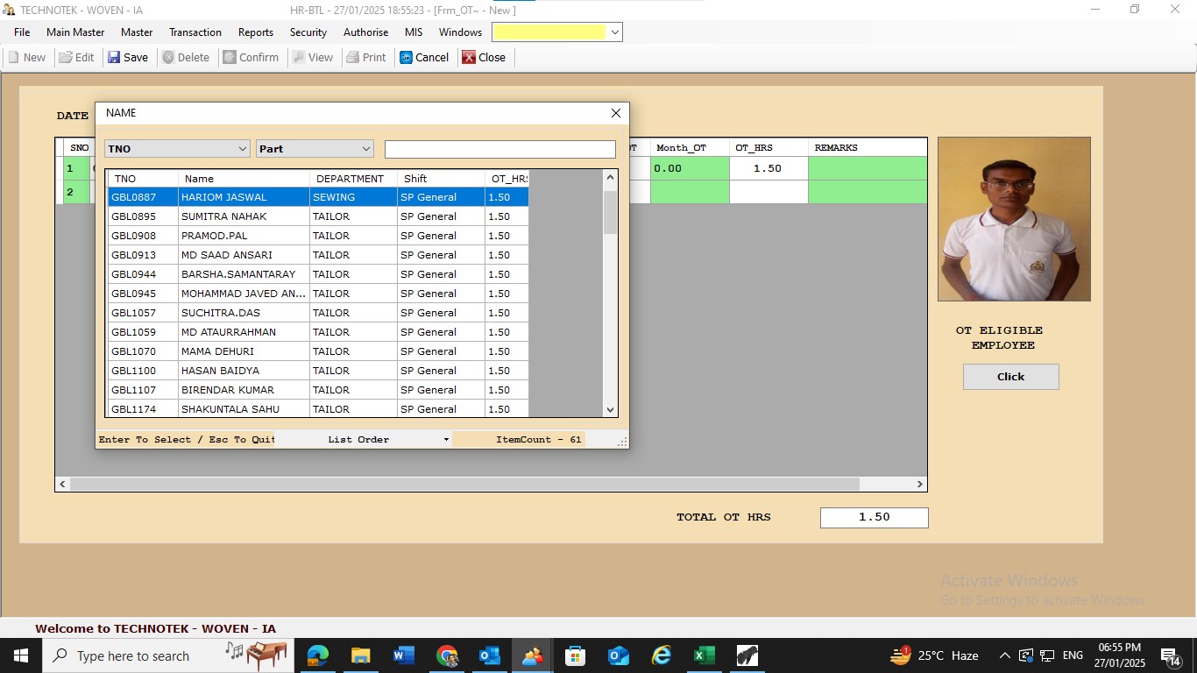Close the NAME lookup dialog
Viewport: 1197px width, 673px height.
point(615,113)
